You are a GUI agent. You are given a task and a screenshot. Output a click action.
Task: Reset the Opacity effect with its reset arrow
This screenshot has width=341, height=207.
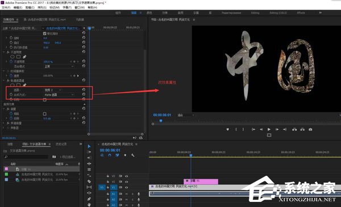[84, 52]
